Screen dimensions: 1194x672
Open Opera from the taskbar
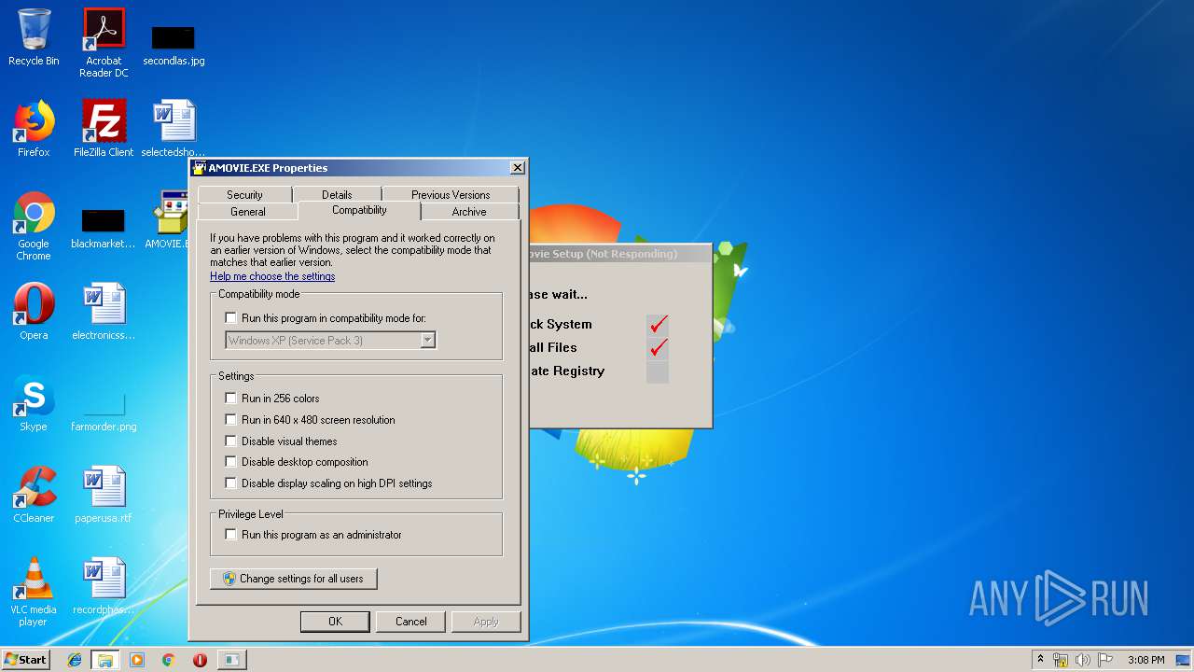[200, 660]
